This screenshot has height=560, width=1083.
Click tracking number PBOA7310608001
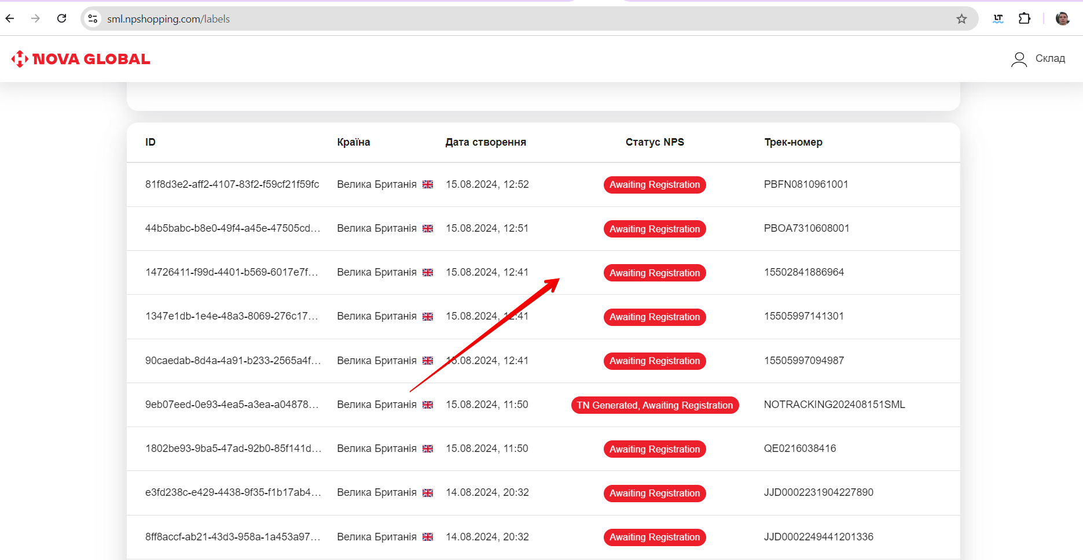[806, 228]
